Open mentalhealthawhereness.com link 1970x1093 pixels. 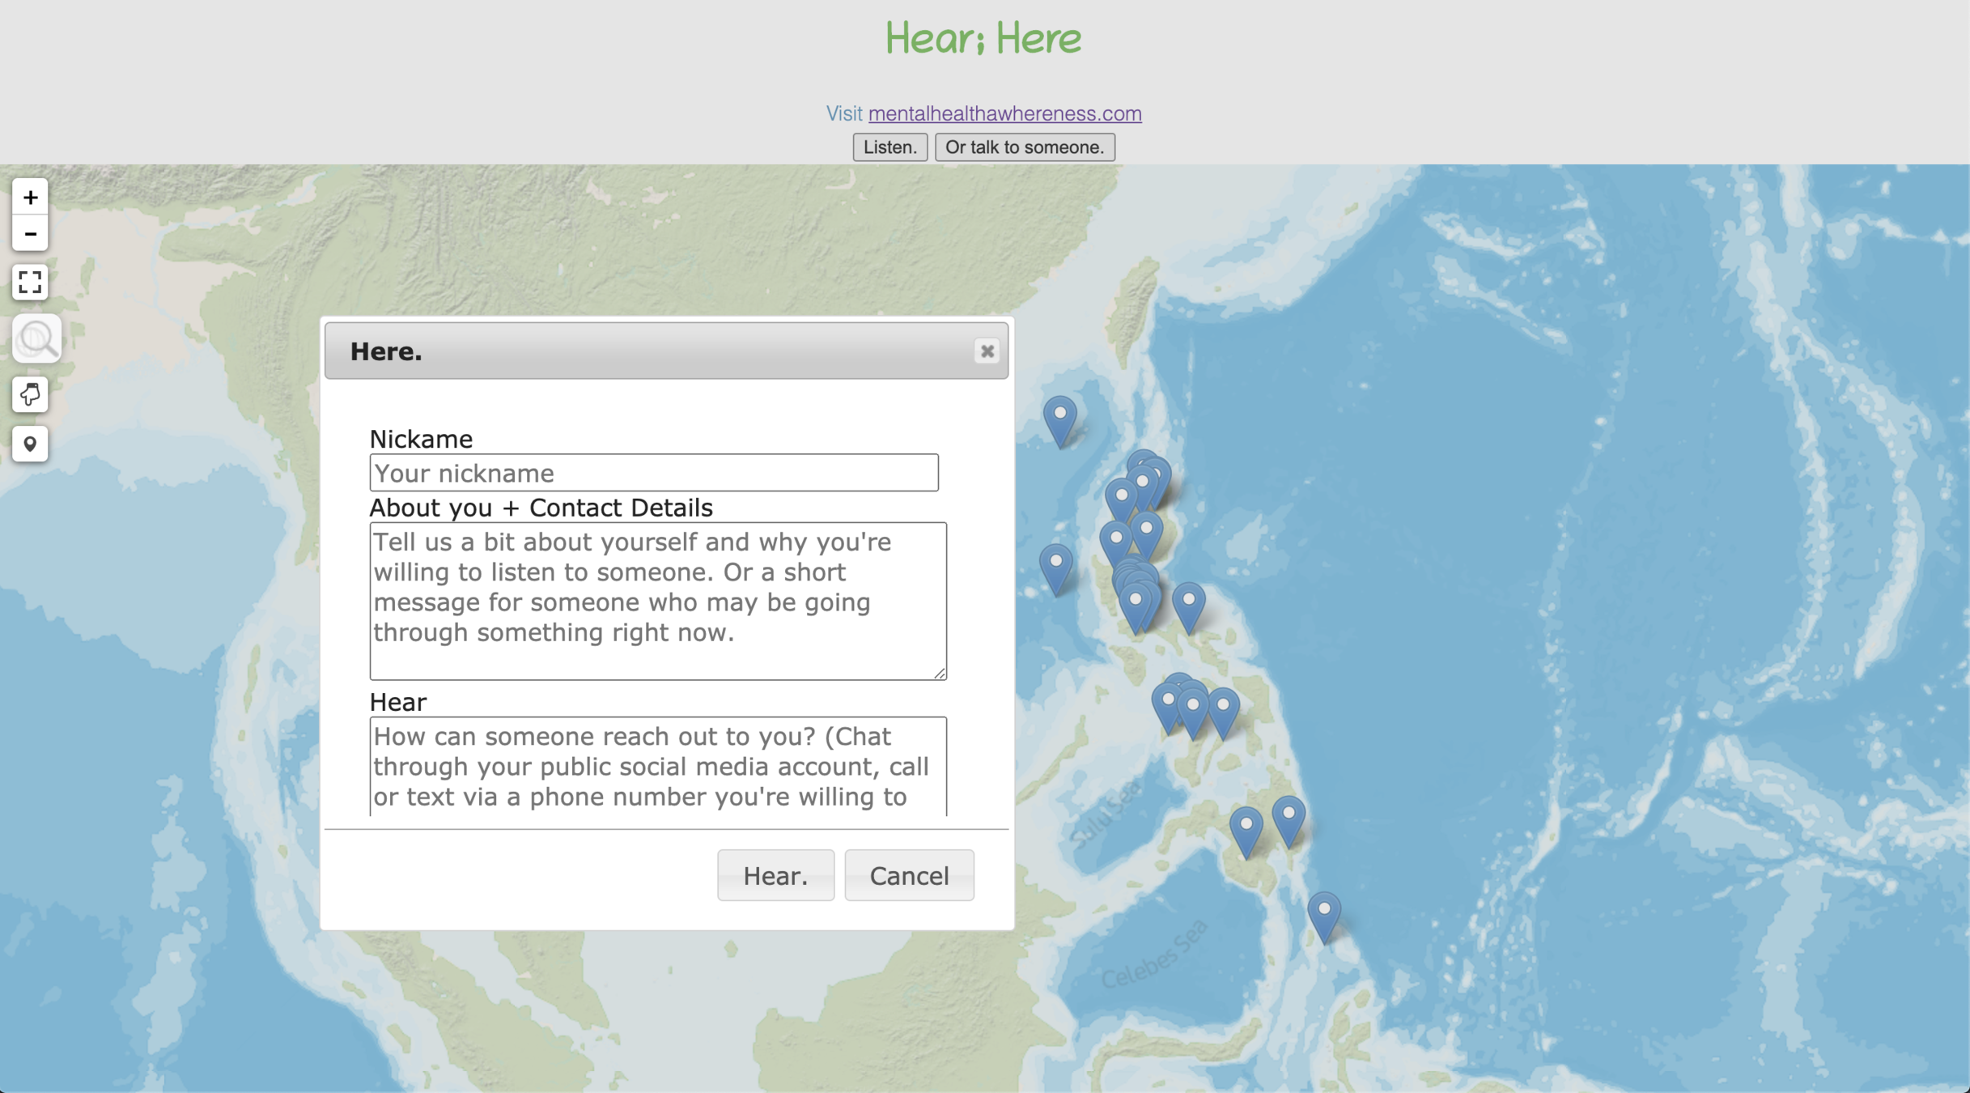[x=1004, y=113]
